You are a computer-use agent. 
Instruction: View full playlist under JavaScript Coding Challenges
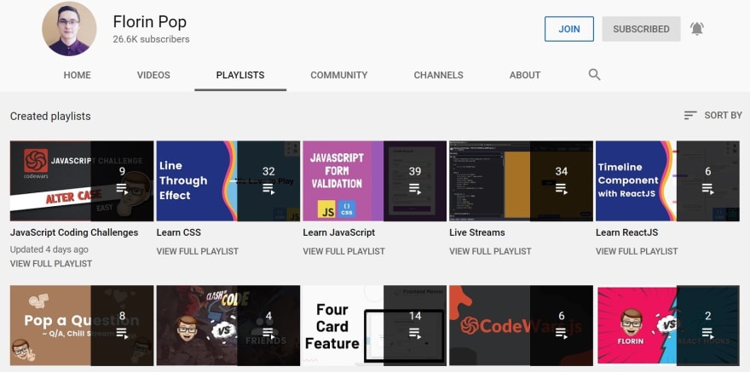point(51,264)
